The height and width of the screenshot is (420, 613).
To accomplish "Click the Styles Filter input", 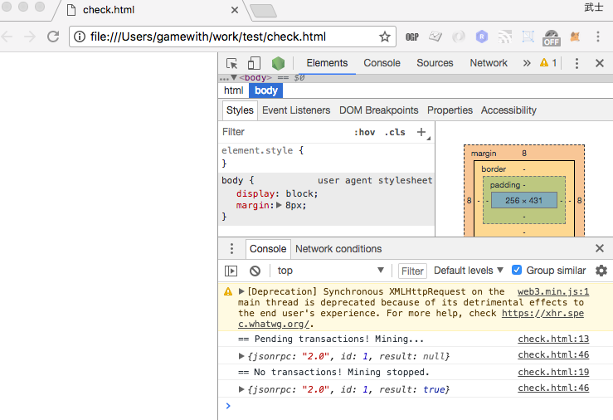I will (285, 132).
